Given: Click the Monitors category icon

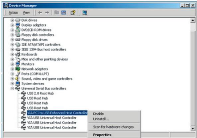Looking at the screenshot, I should point(18,64).
